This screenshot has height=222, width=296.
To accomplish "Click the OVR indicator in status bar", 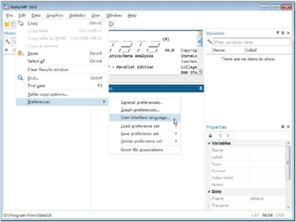I will (280, 215).
